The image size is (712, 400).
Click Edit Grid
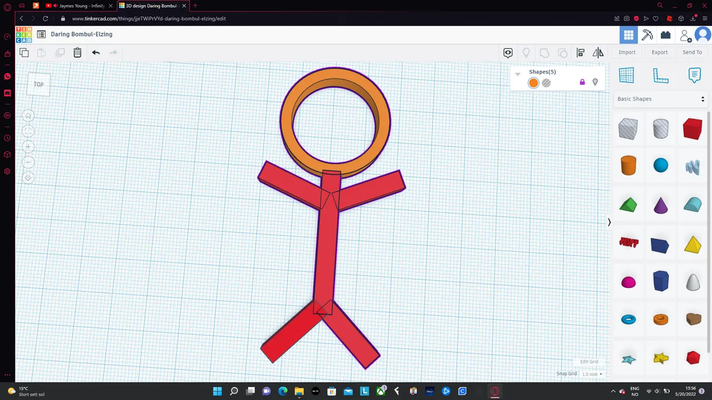589,362
